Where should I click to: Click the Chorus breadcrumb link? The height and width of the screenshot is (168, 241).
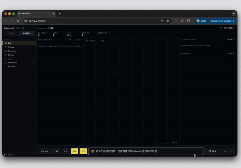pyautogui.click(x=42, y=28)
